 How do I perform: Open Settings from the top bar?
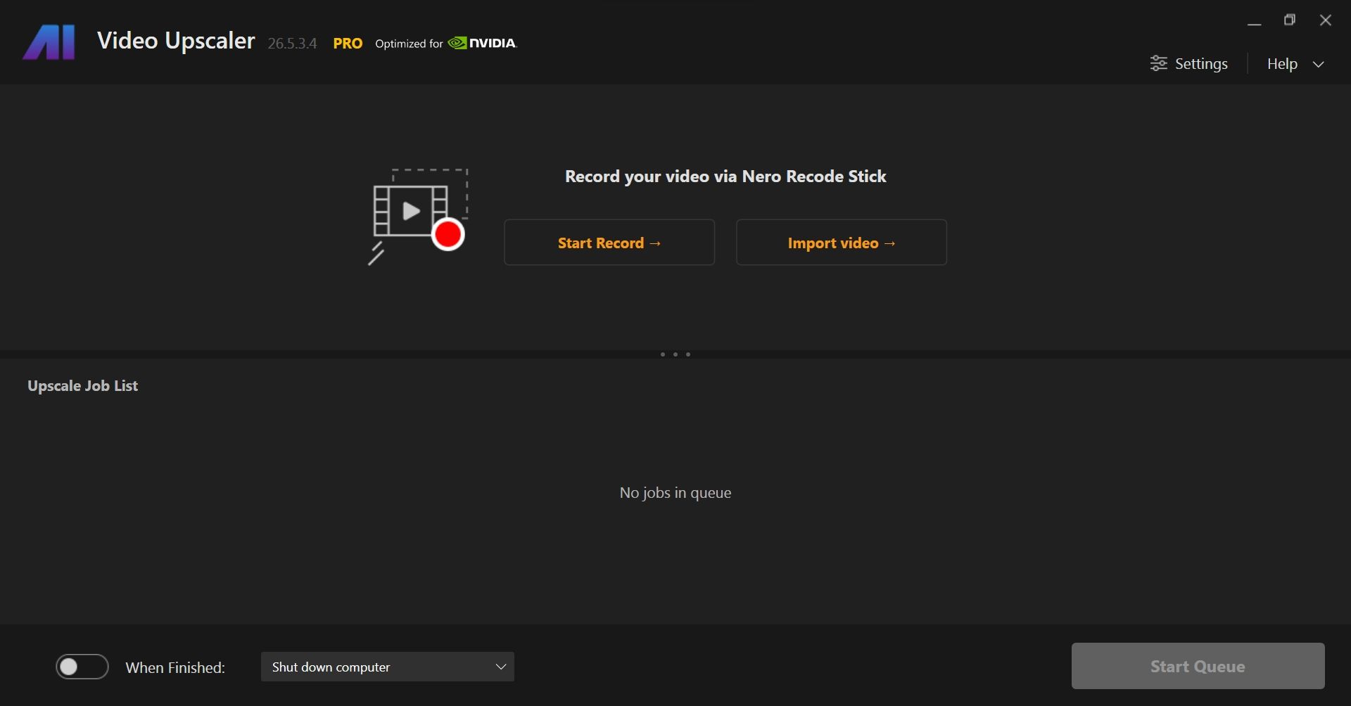(1200, 64)
